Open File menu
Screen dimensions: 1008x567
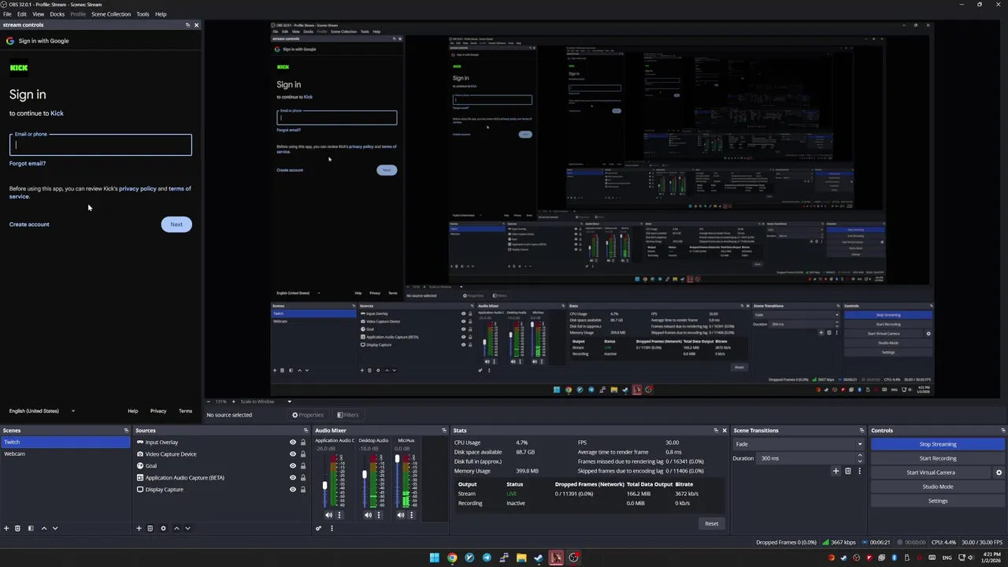[x=7, y=14]
